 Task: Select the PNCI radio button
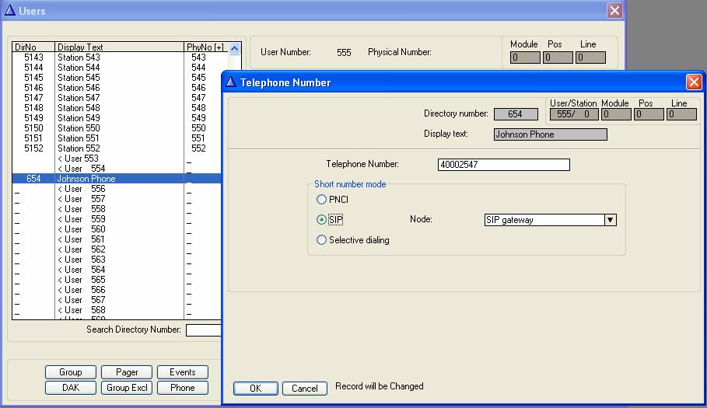(x=321, y=200)
